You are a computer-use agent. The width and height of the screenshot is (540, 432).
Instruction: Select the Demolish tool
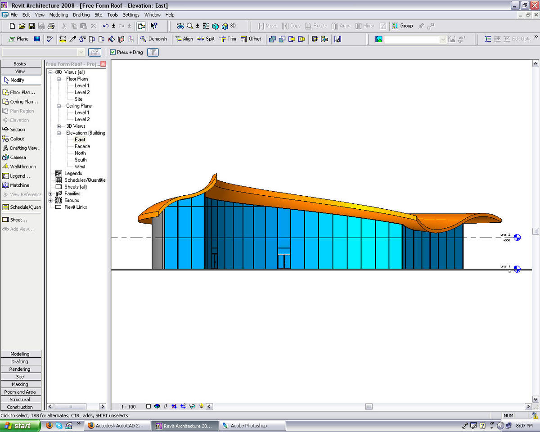pyautogui.click(x=153, y=39)
